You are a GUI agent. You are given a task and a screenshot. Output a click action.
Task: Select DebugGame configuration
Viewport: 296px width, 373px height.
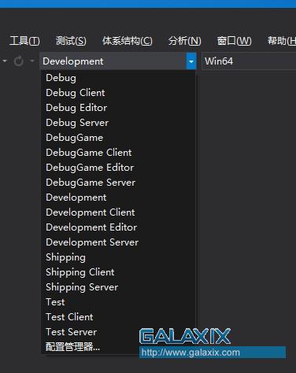118,138
